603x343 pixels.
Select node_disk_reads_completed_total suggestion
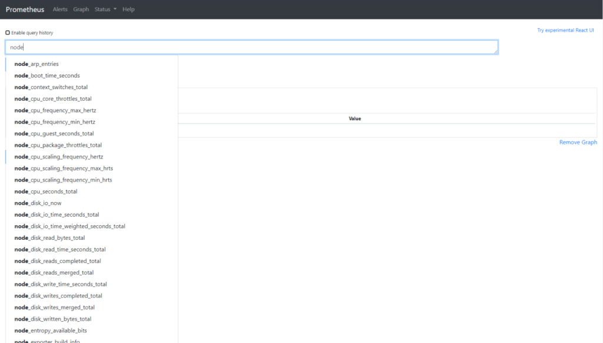click(92, 260)
